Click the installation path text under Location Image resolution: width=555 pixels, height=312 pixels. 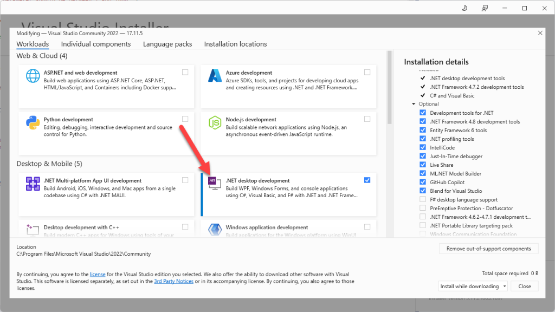click(83, 254)
